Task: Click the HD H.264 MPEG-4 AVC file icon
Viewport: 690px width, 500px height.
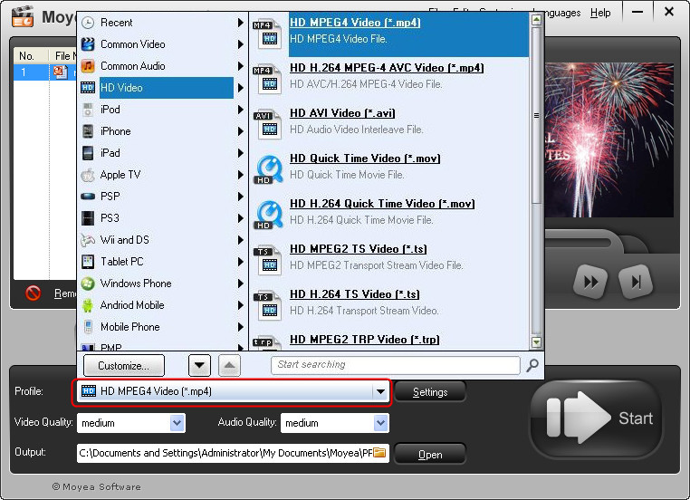Action: pos(267,78)
